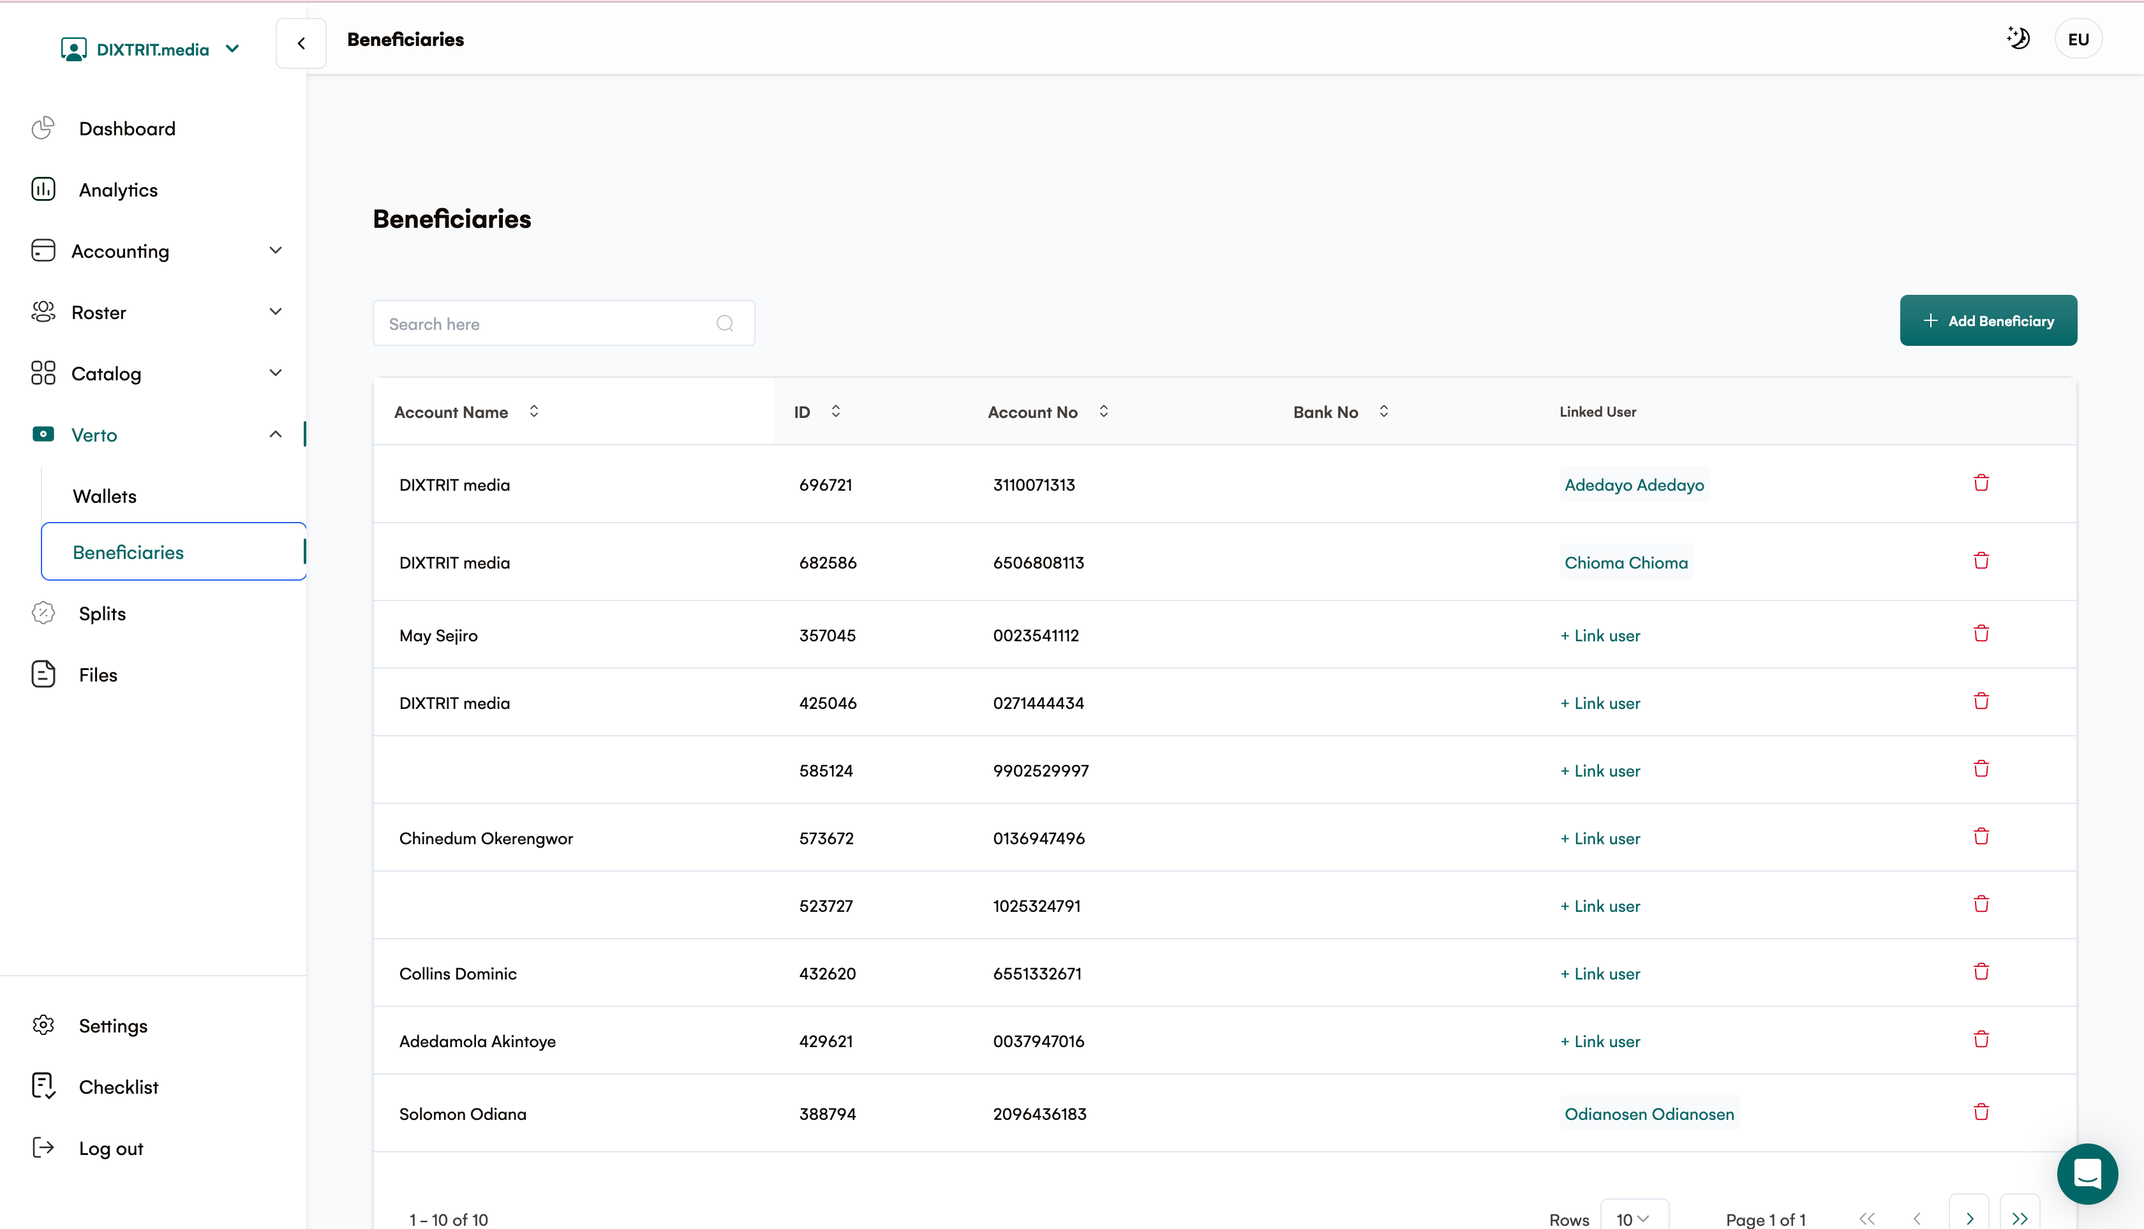The image size is (2144, 1229).
Task: Go to Analytics page
Action: point(118,190)
